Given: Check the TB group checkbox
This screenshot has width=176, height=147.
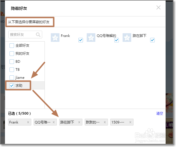Looking at the screenshot, I should pos(12,70).
